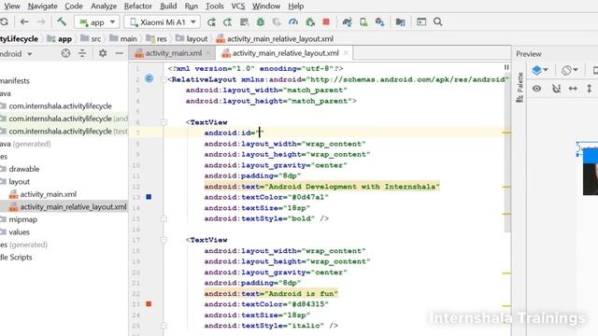Close the activity_main.xml tab
598x336 pixels.
208,53
